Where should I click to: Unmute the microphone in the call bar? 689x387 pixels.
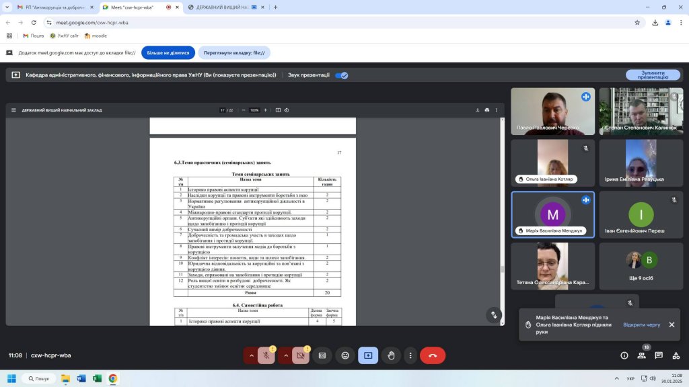(x=267, y=355)
